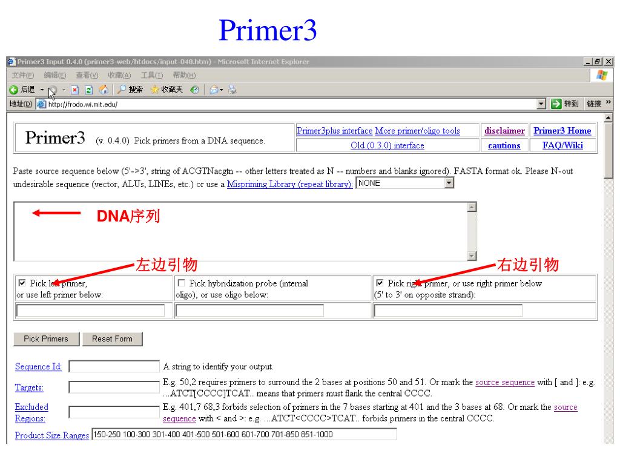Click into the DNA source sequence text area
620x465 pixels.
(240, 231)
